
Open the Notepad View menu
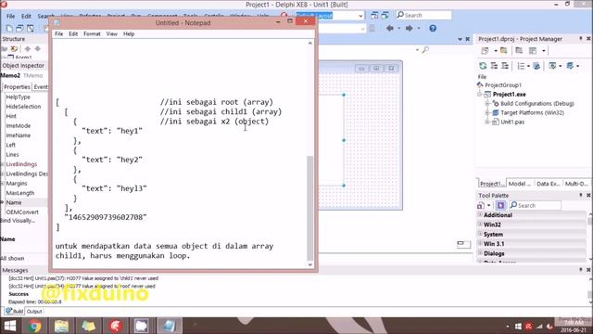[x=111, y=33]
